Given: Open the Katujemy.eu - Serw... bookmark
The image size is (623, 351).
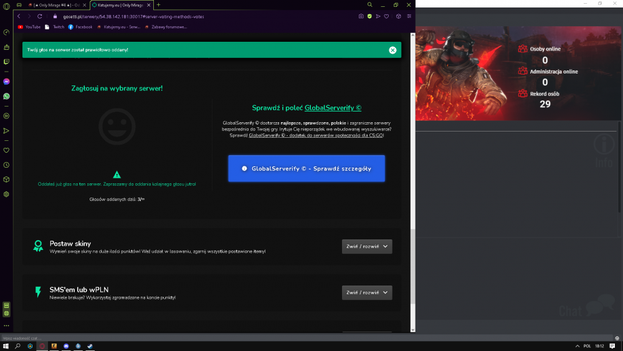Looking at the screenshot, I should tap(119, 27).
